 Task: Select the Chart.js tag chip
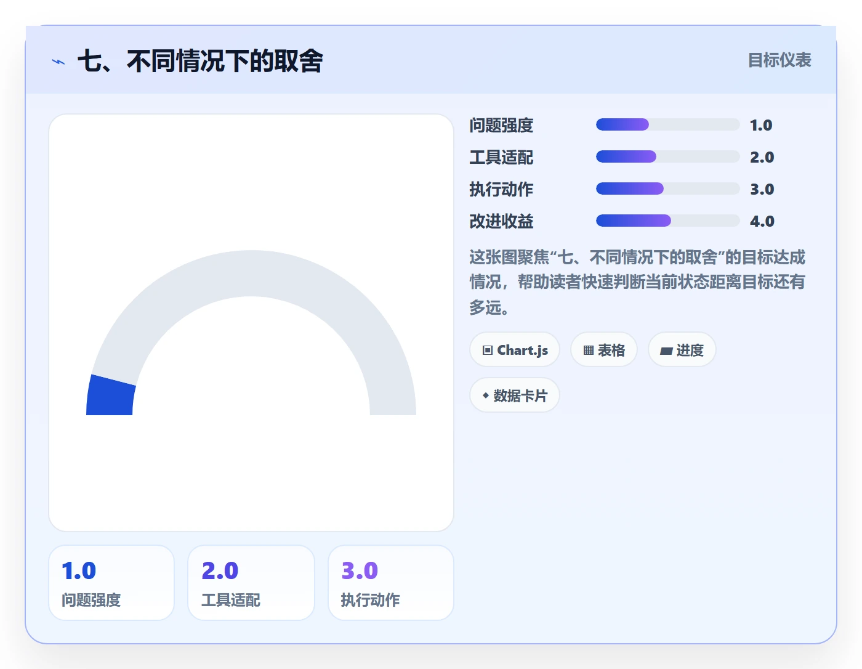click(x=515, y=350)
